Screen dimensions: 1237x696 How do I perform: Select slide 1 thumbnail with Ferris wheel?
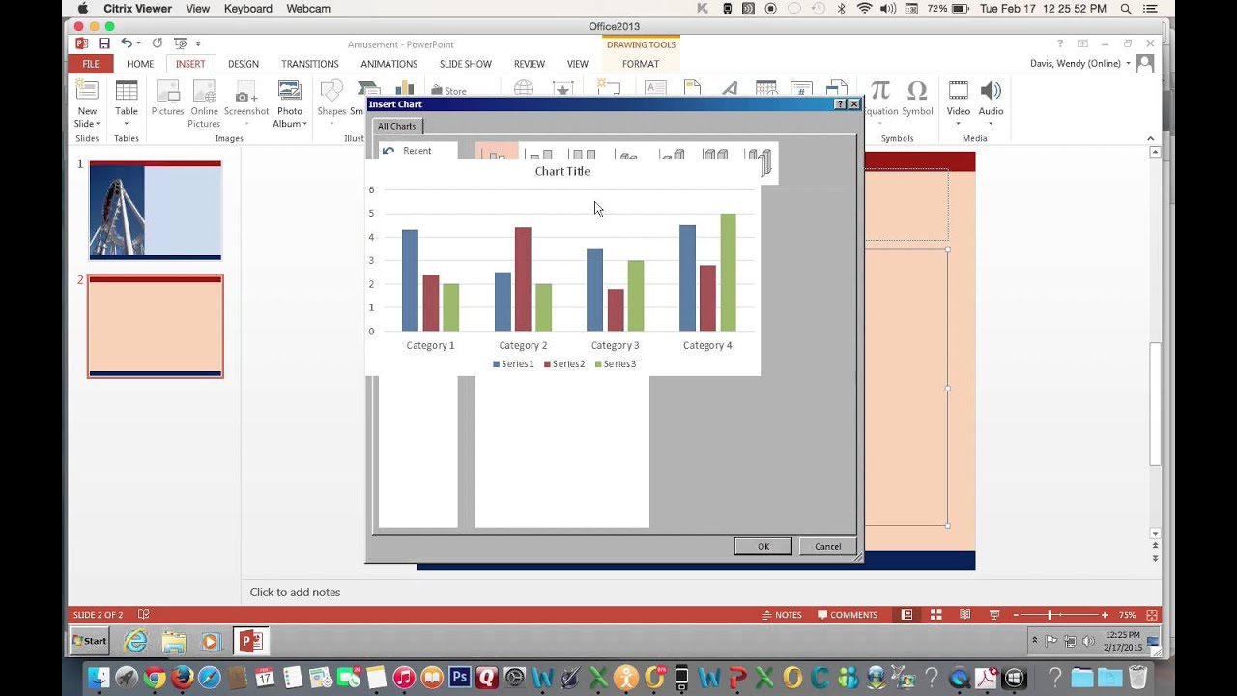156,211
